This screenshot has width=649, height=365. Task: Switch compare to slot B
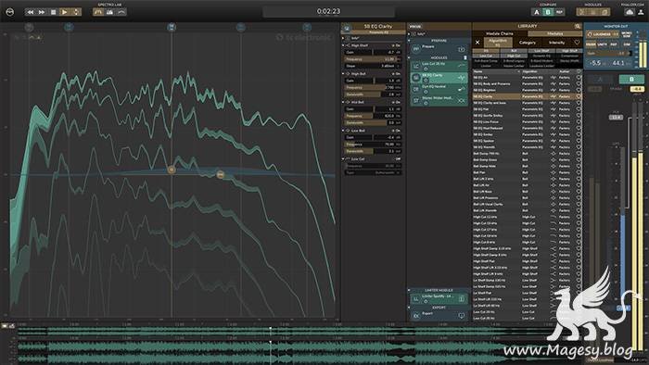(548, 12)
